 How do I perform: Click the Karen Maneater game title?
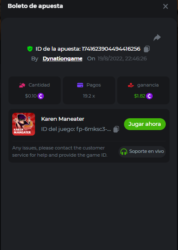[63, 119]
